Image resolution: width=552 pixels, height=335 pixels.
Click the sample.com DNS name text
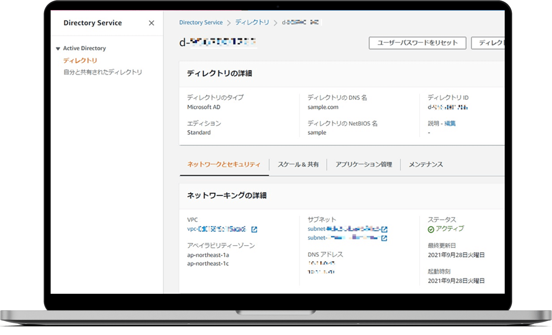click(x=323, y=107)
